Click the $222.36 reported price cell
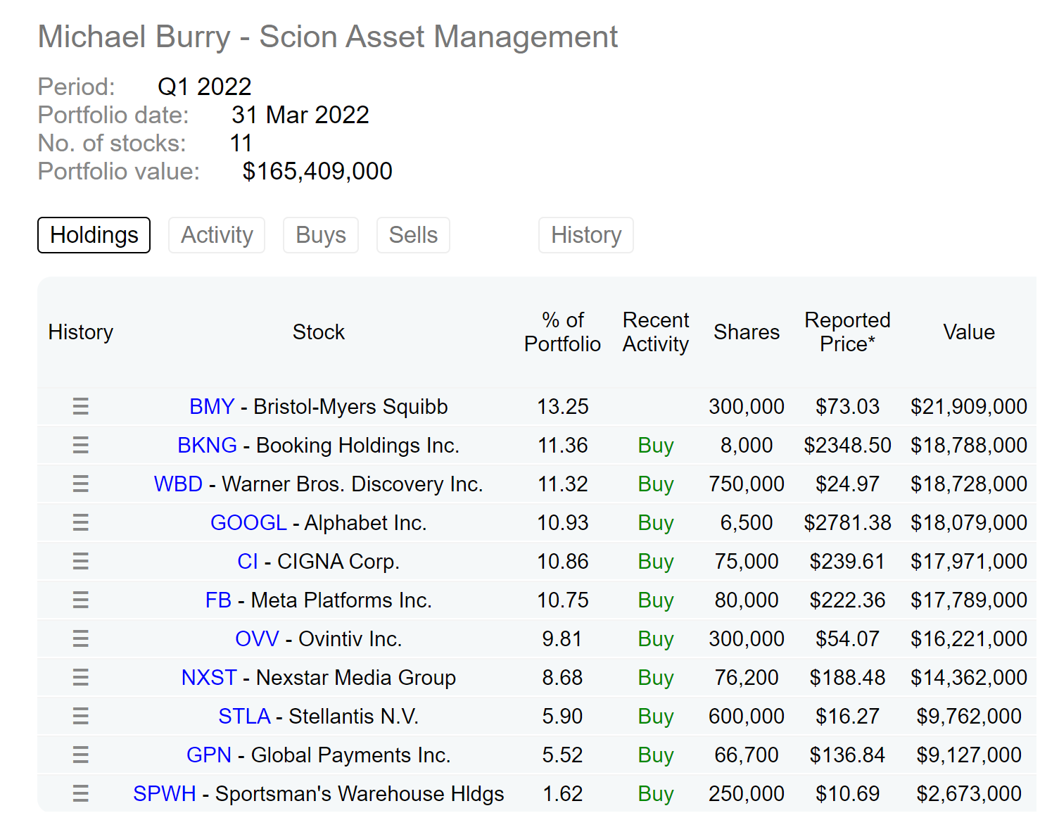This screenshot has width=1059, height=832. [x=847, y=600]
